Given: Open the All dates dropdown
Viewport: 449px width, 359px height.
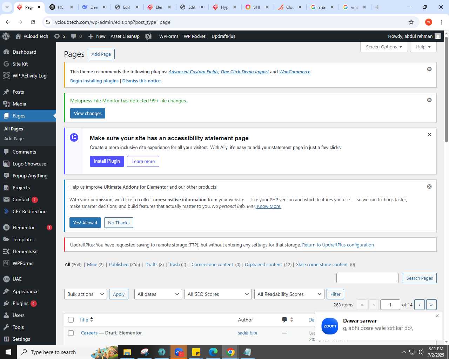Looking at the screenshot, I should coord(158,294).
